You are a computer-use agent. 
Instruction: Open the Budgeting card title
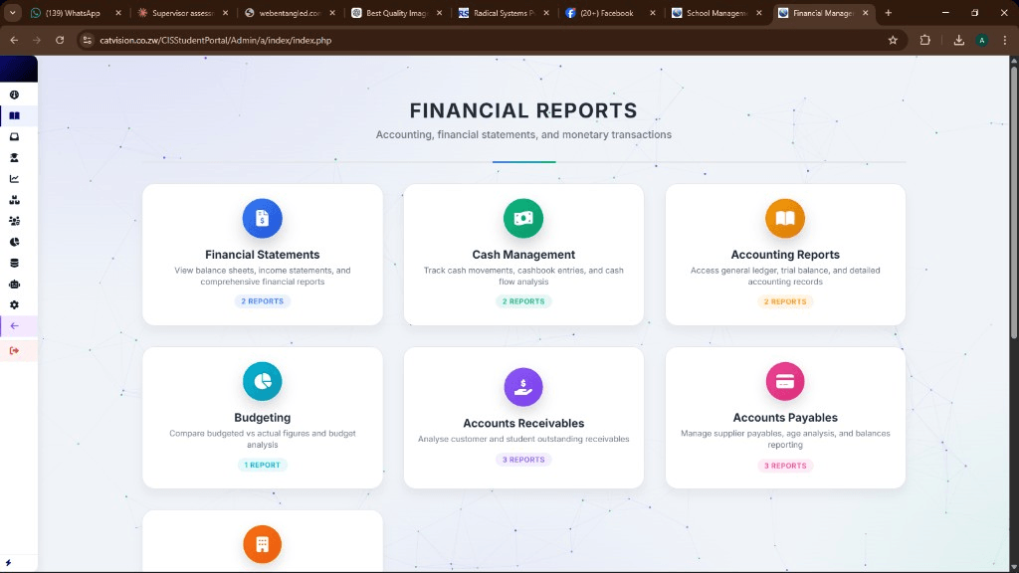[x=263, y=418]
